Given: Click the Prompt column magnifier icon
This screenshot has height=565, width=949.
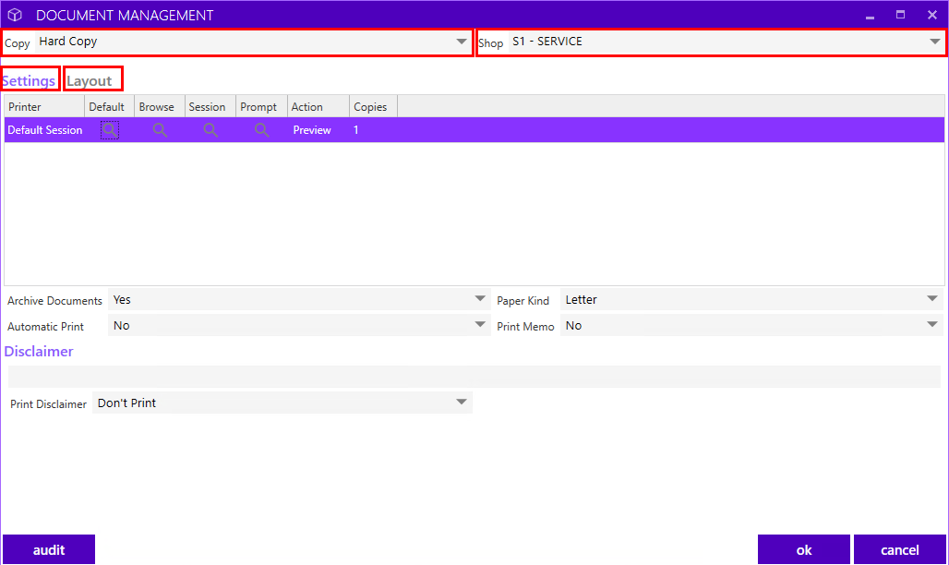Looking at the screenshot, I should point(261,129).
